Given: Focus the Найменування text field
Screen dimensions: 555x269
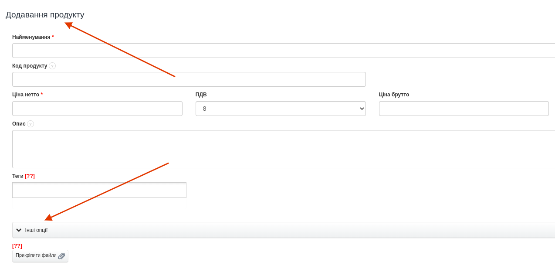Looking at the screenshot, I should point(283,51).
